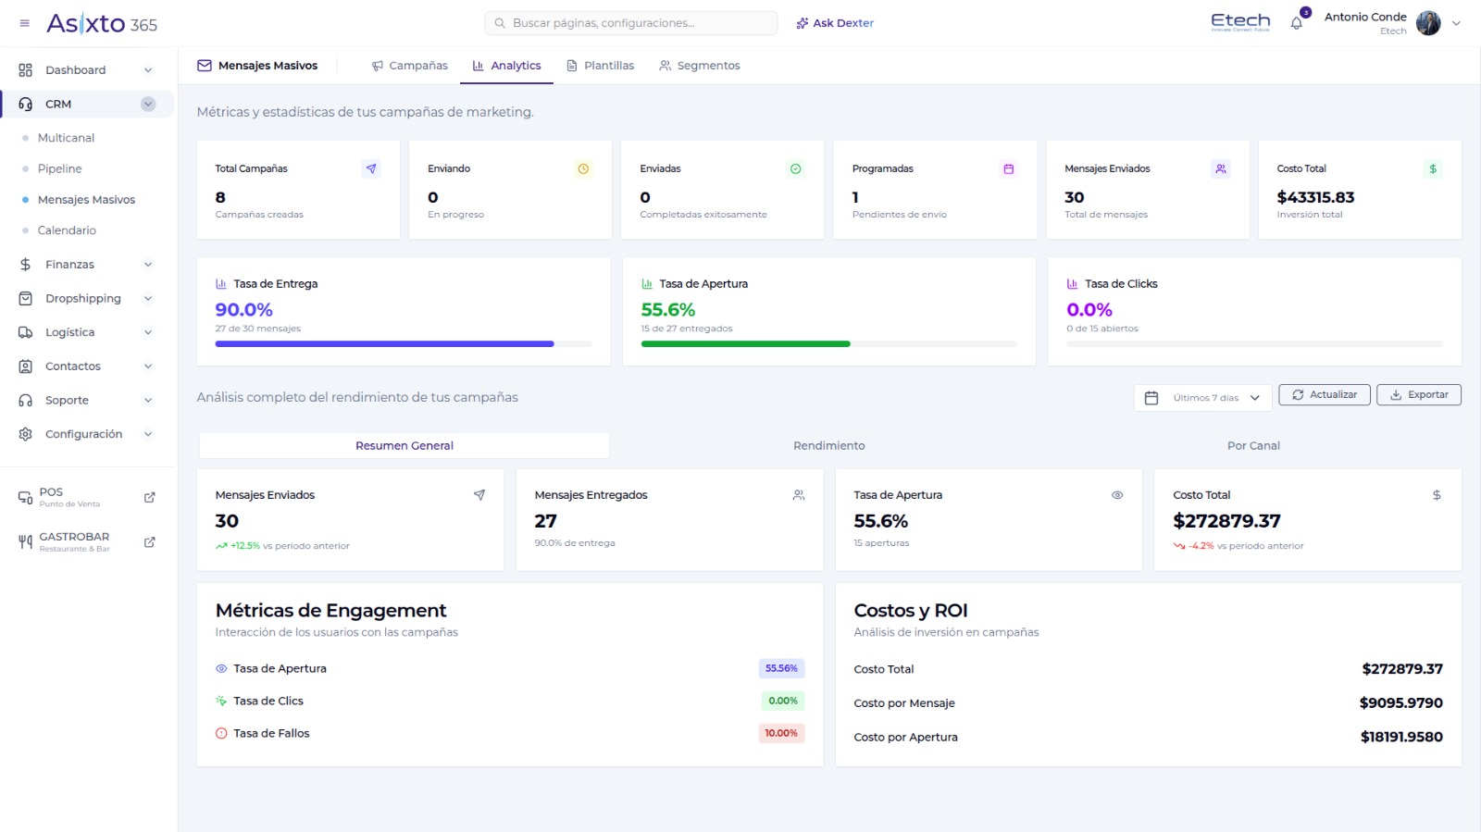Focus the Buscar páginas search field
The image size is (1481, 832).
point(631,23)
